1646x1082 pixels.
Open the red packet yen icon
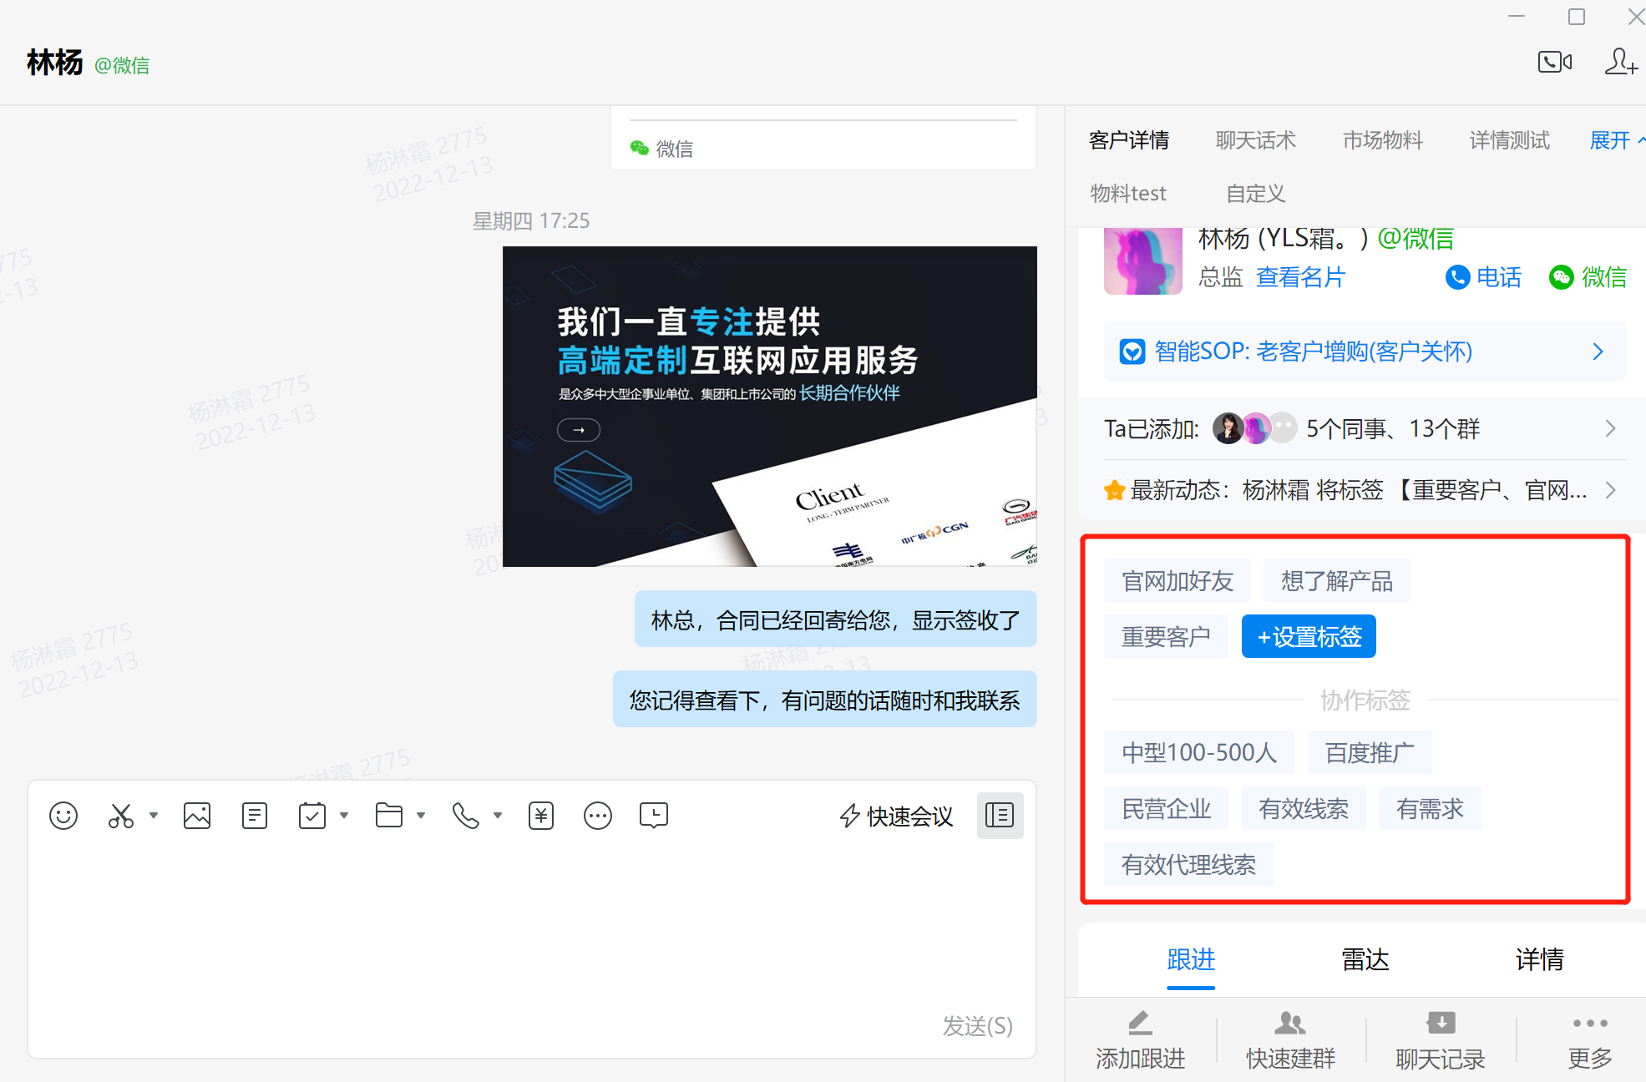pyautogui.click(x=541, y=815)
